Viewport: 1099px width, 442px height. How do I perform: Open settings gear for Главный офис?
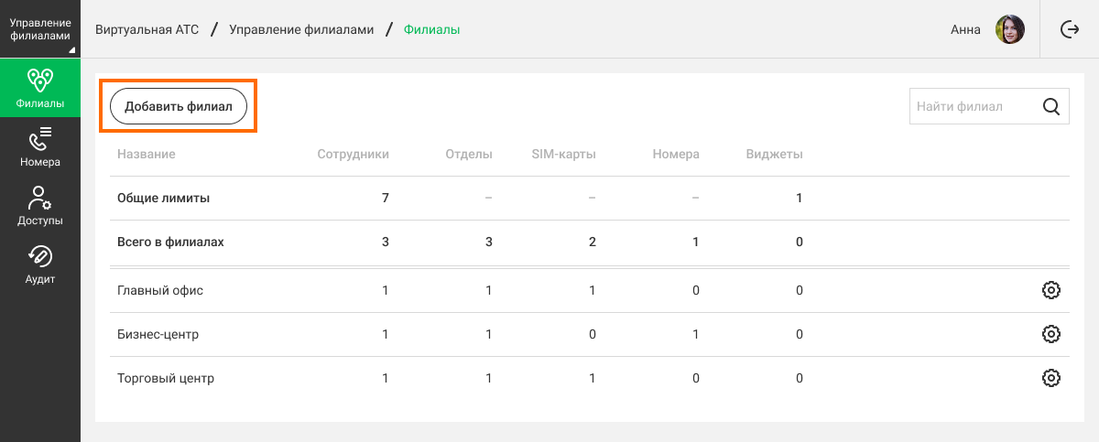pos(1051,290)
